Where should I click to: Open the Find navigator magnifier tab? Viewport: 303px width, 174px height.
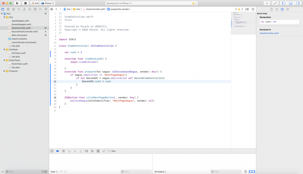click(x=19, y=9)
